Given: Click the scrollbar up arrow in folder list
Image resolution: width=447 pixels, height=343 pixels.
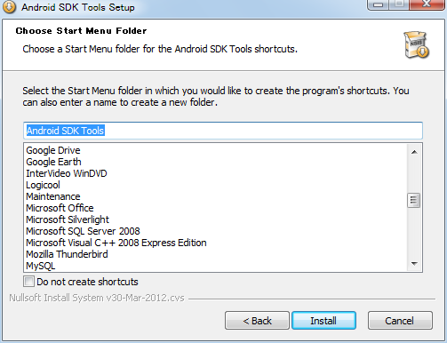Looking at the screenshot, I should (x=414, y=152).
